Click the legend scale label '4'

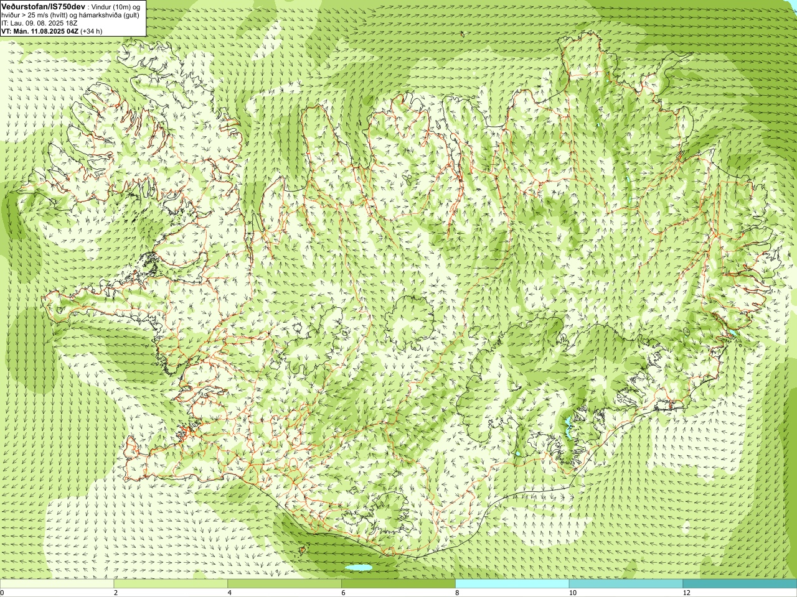pyautogui.click(x=230, y=593)
